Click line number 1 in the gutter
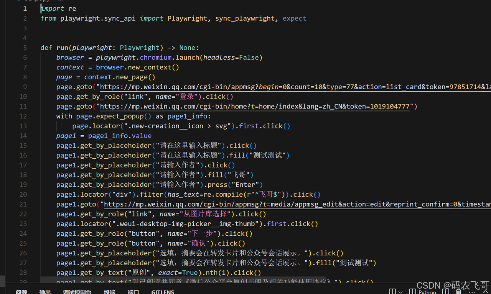The height and width of the screenshot is (294, 491). click(25, 8)
